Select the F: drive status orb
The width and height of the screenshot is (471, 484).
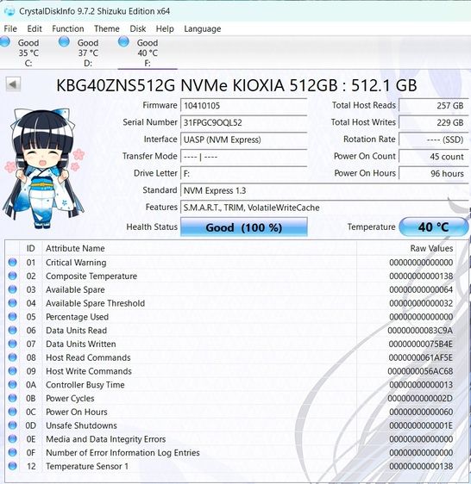click(x=123, y=41)
